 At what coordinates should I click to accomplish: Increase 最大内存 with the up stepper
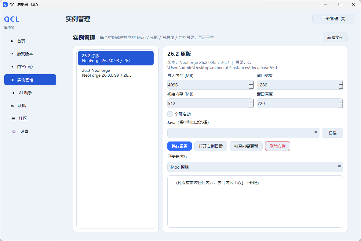click(x=251, y=82)
